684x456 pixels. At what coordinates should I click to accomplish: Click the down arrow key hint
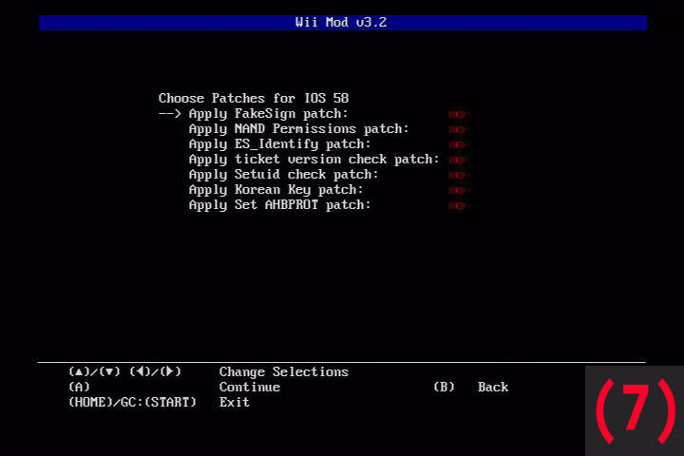pos(109,372)
